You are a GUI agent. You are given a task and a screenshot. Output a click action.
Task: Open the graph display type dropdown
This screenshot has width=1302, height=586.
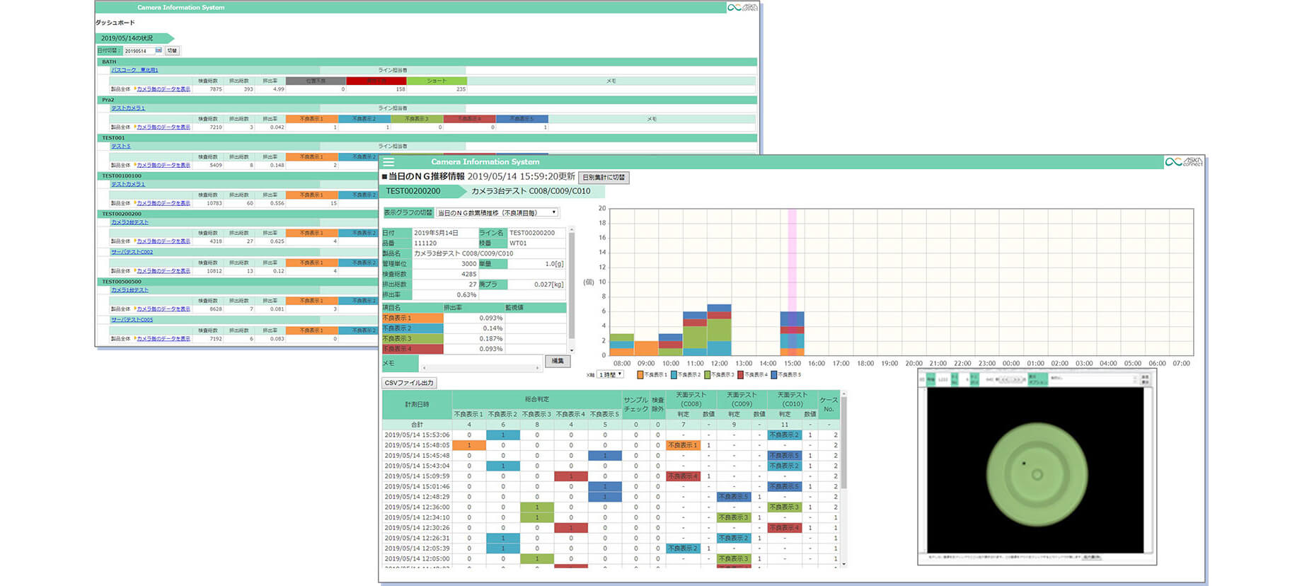coord(497,212)
